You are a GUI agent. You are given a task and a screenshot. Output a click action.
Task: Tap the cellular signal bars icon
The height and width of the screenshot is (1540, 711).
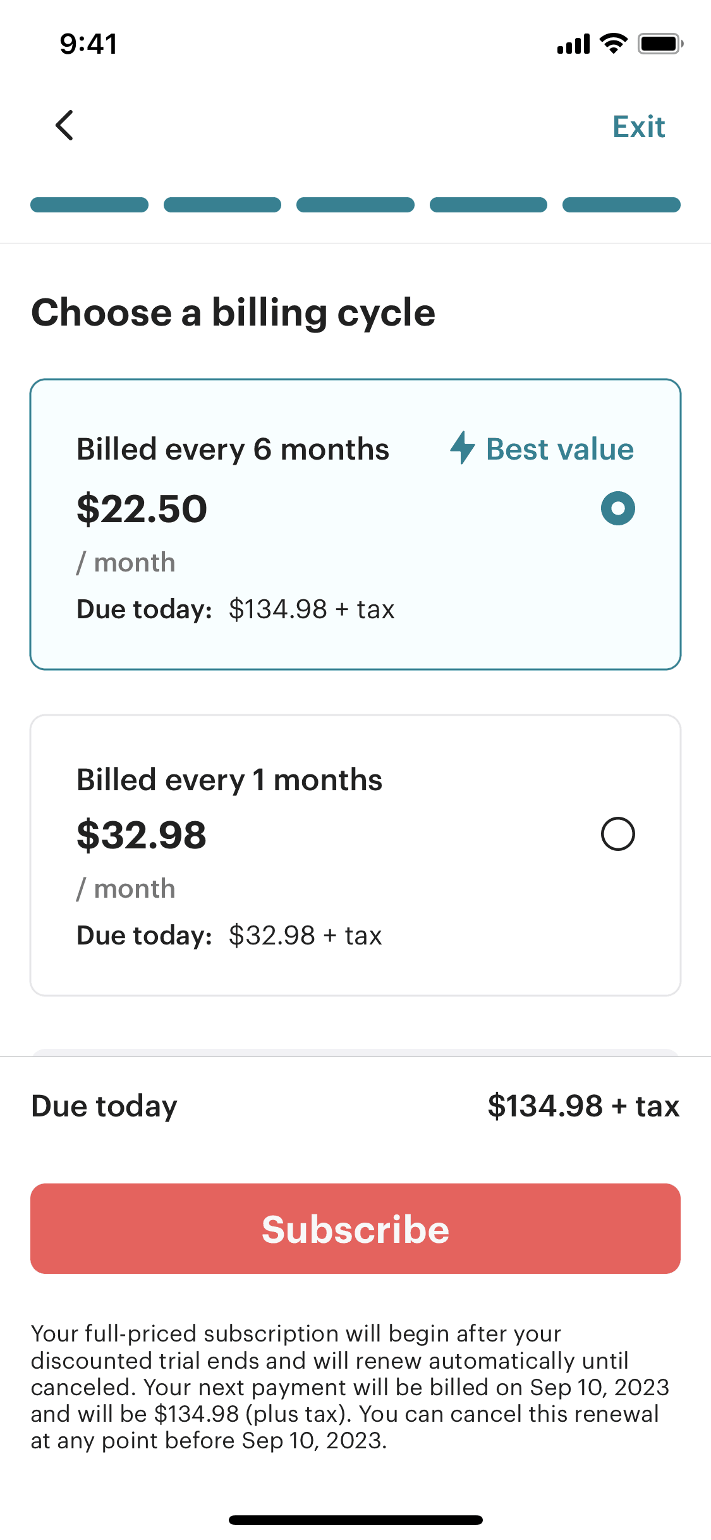pyautogui.click(x=573, y=44)
